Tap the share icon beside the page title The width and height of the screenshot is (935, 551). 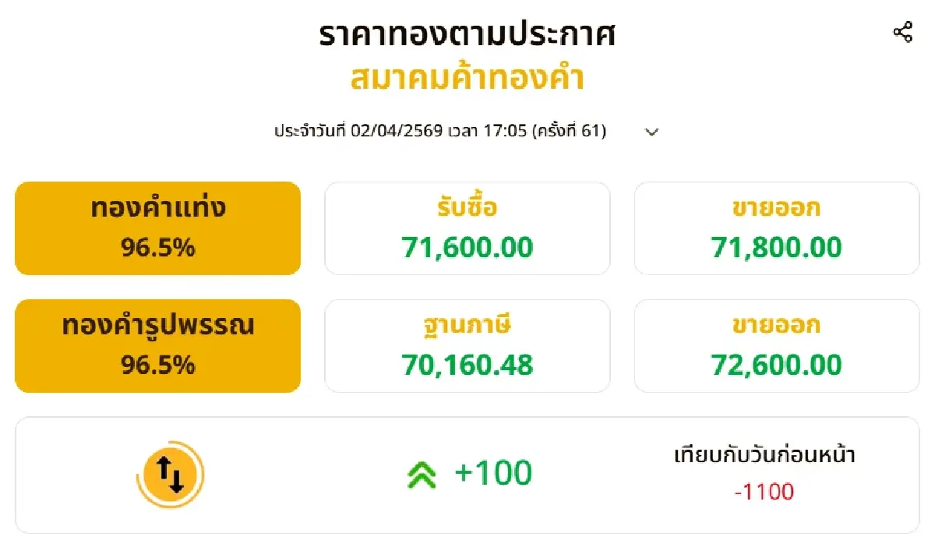coord(904,31)
